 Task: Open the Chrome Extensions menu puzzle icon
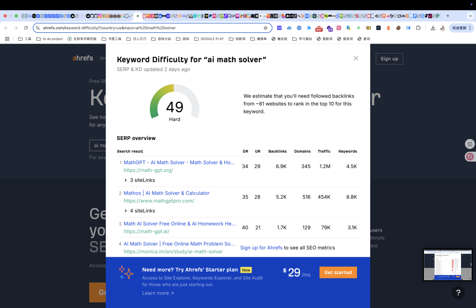[418, 28]
